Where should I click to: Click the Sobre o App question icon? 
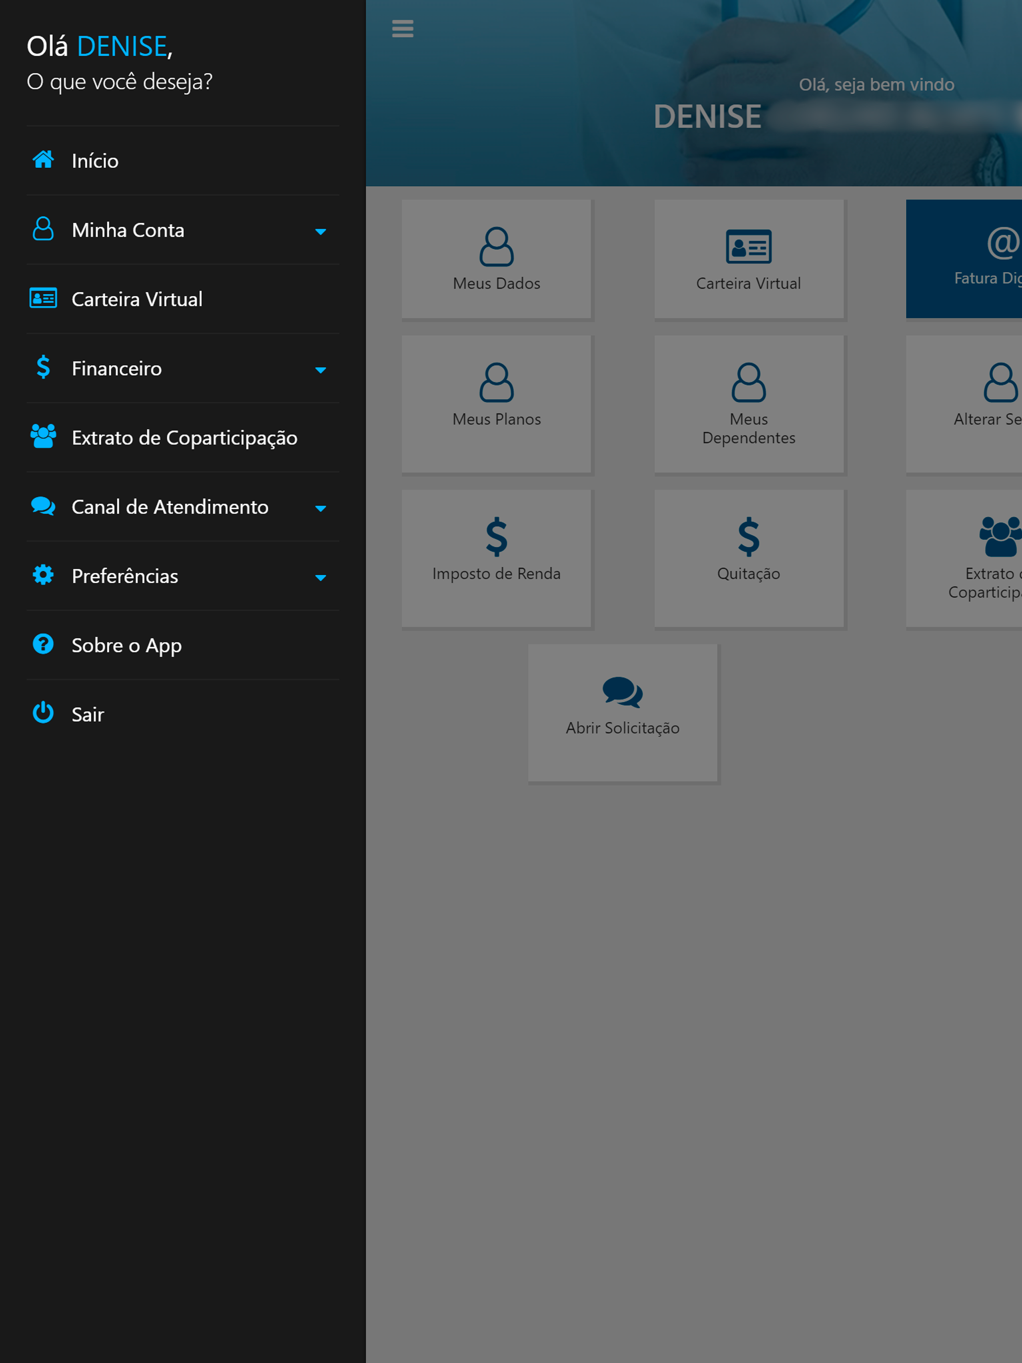tap(43, 645)
